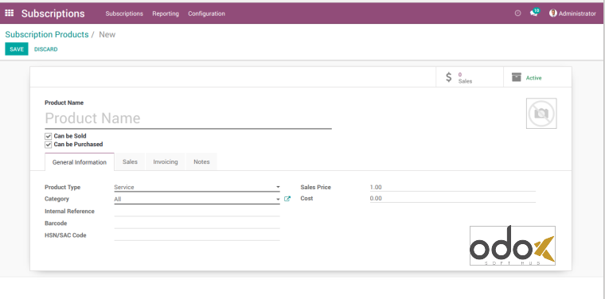Open the activities clock icon
The height and width of the screenshot is (299, 605).
(517, 14)
